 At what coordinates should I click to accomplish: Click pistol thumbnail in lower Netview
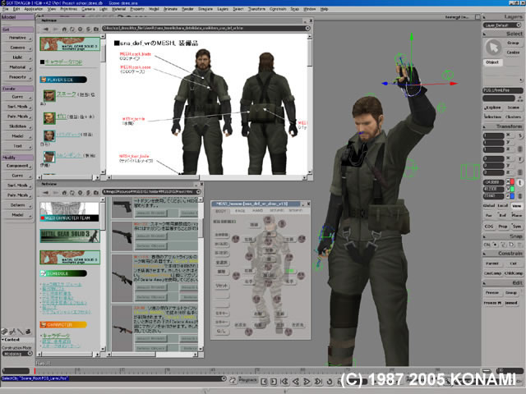pos(122,207)
